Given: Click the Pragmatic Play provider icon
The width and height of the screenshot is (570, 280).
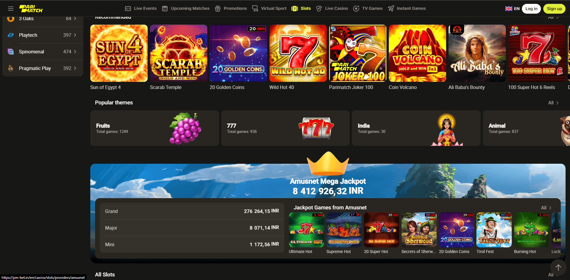Looking at the screenshot, I should 11,68.
